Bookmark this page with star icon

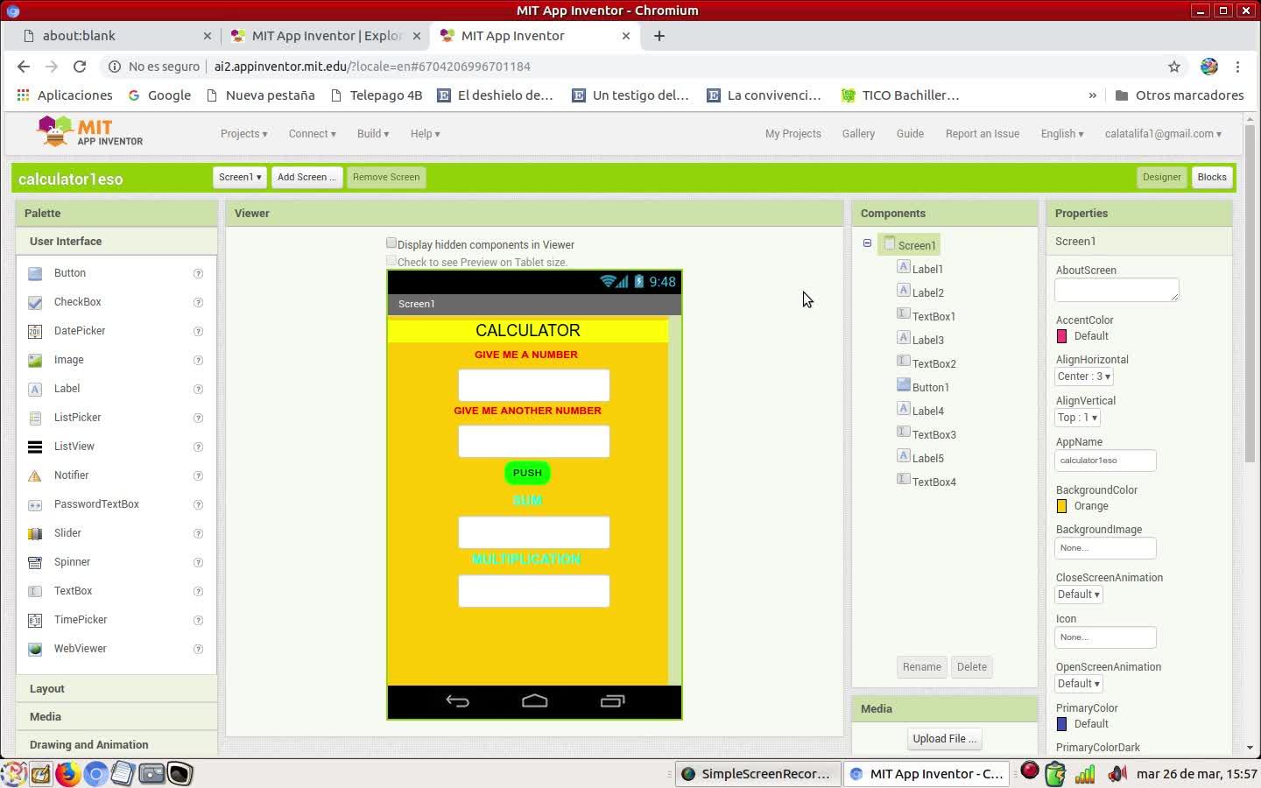(x=1174, y=67)
